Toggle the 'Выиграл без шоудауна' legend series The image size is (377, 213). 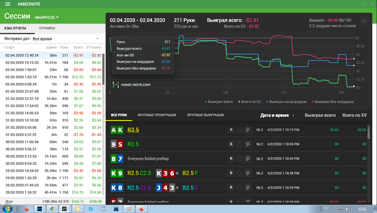pos(333,102)
